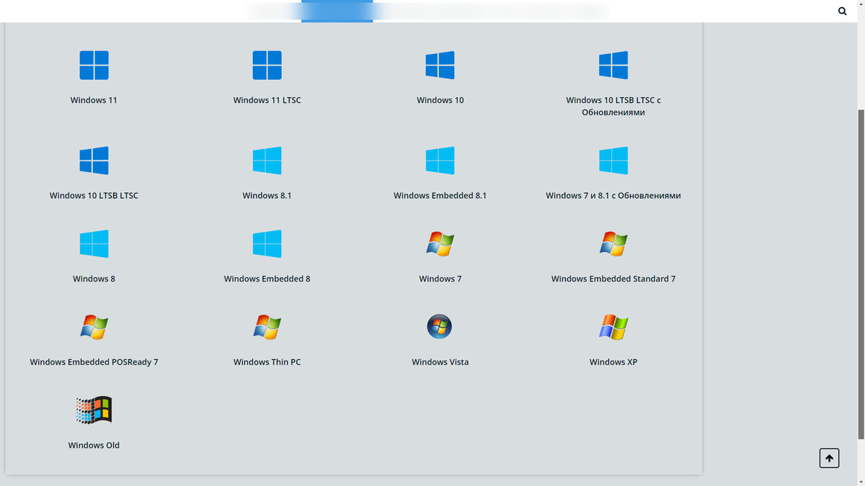
Task: Open Windows 10 LTSB LTSC с Обновлениями link
Action: 613,106
